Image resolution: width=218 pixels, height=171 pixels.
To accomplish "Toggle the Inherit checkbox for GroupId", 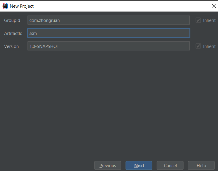I will 198,20.
